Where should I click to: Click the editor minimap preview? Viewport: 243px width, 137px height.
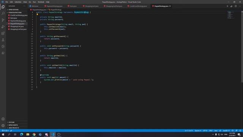pos(230,15)
